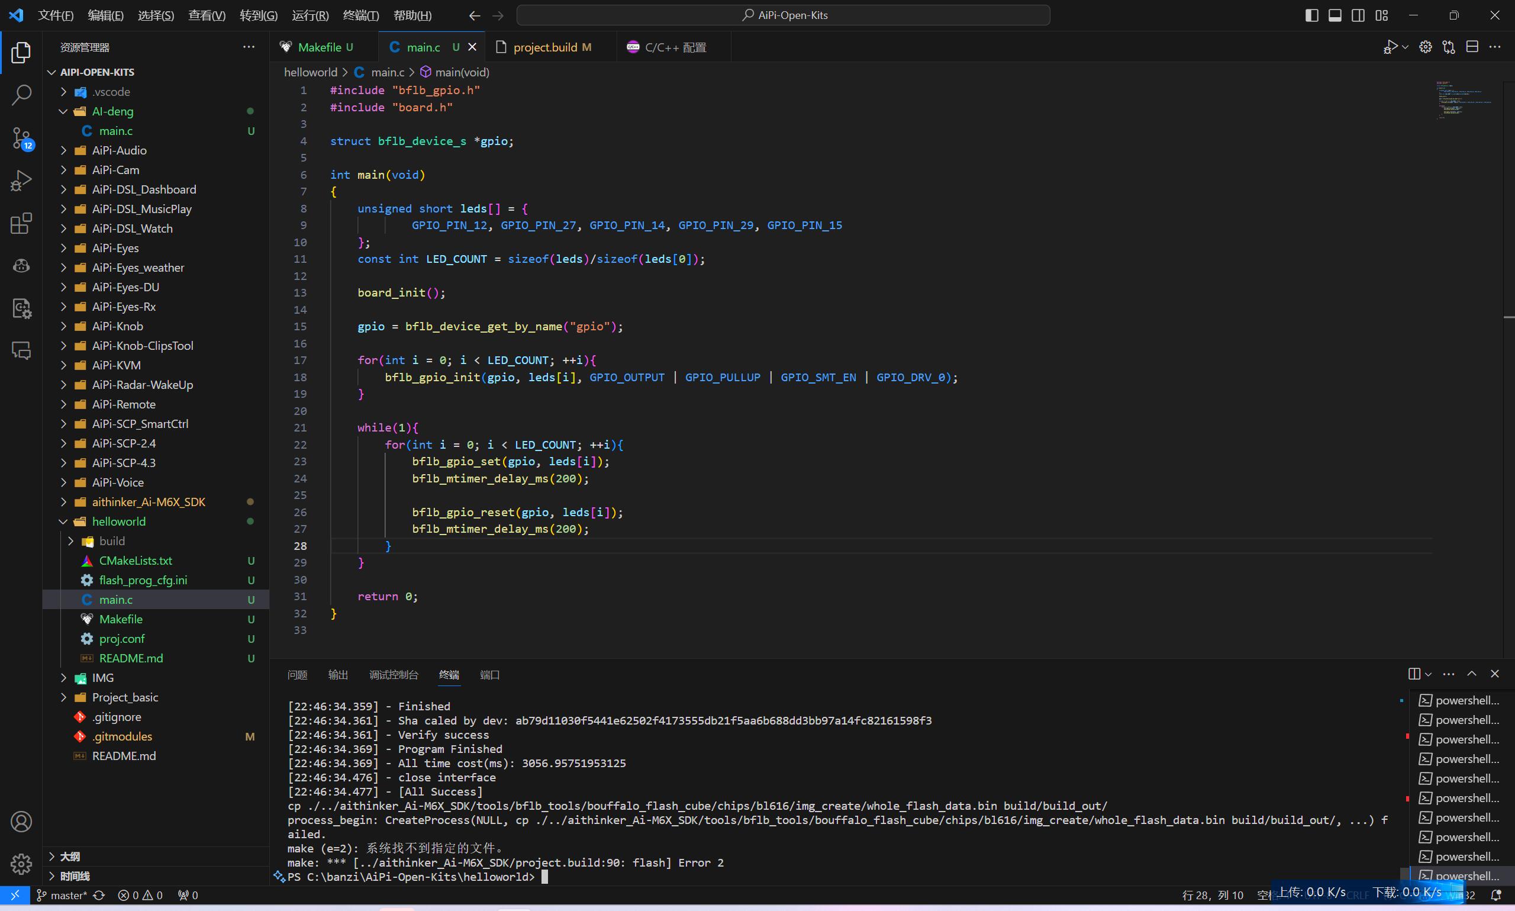
Task: Open CMakeLists.txt in helloworld folder
Action: coord(136,561)
